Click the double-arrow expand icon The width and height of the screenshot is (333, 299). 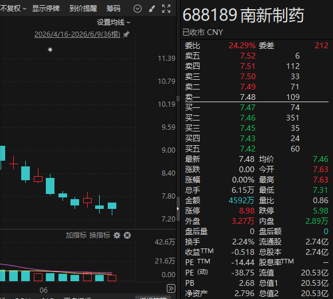[171, 289]
